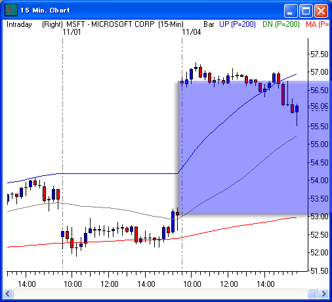
Task: Click the '(Right)' axis label
Action: pyautogui.click(x=52, y=24)
